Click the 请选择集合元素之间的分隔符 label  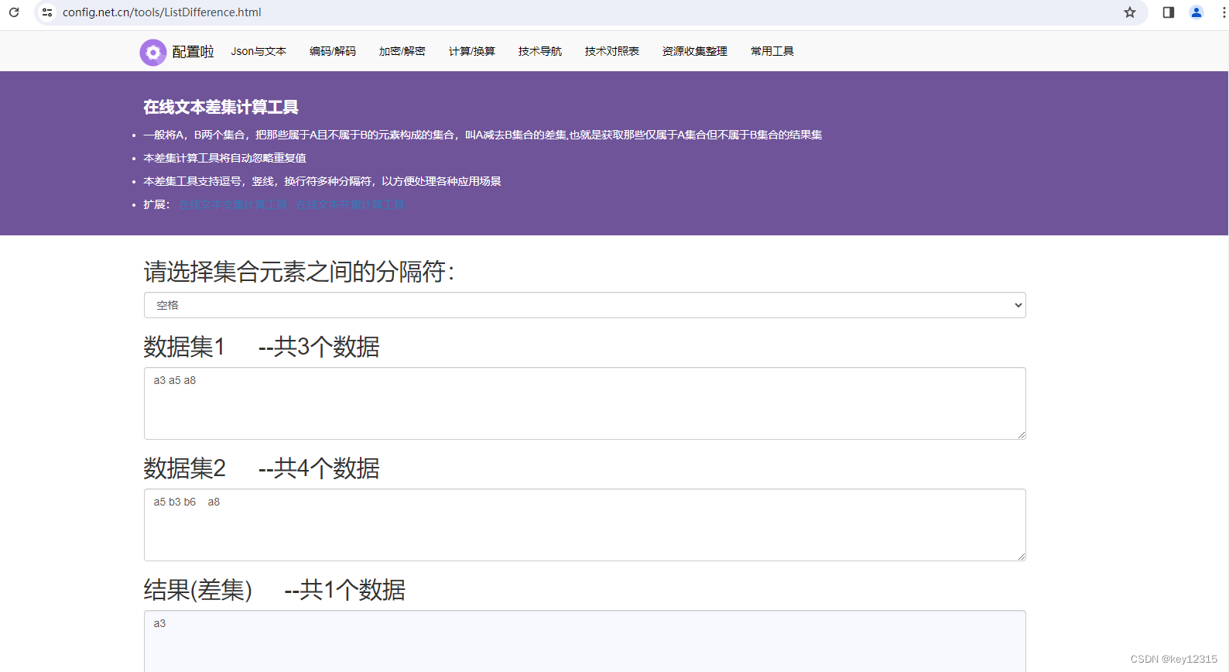tap(299, 272)
